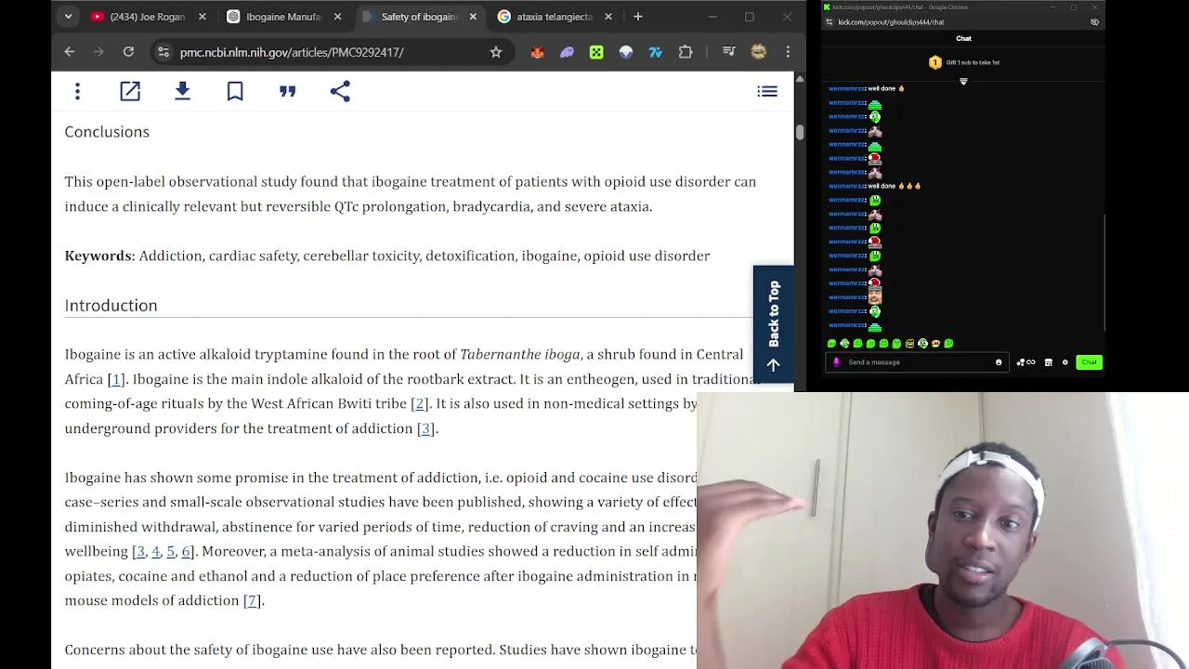The width and height of the screenshot is (1189, 669).
Task: Open the blue-white round extension icon
Action: coord(626,52)
